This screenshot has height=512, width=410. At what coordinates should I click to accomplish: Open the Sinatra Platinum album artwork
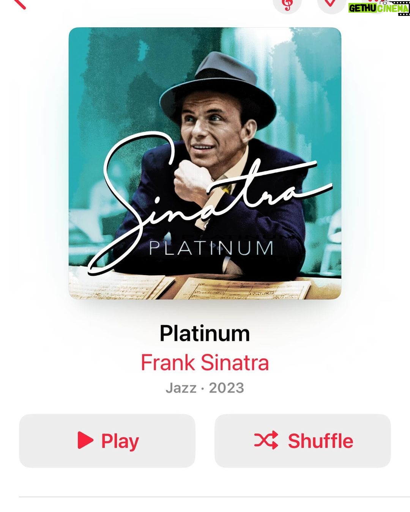point(205,163)
